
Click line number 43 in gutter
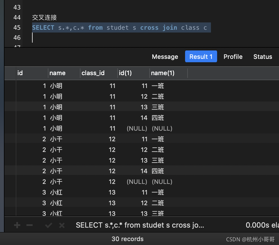[x=17, y=8]
